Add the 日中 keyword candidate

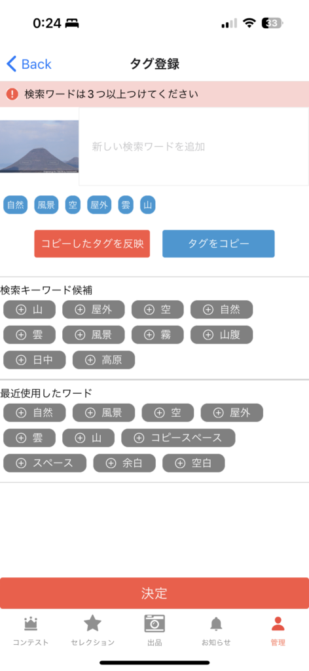pyautogui.click(x=35, y=360)
